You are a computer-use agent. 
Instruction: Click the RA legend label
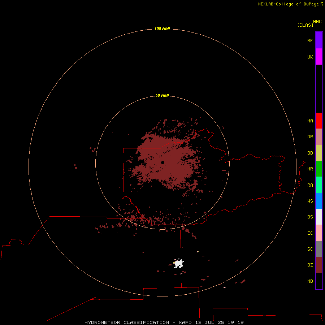coord(310,185)
